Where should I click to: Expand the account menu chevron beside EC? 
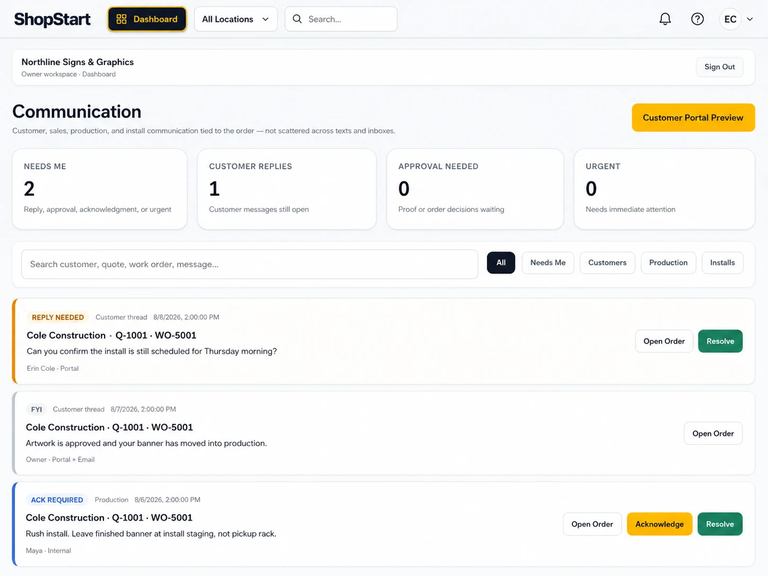tap(750, 19)
